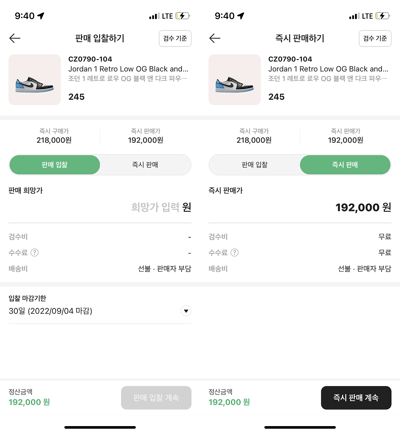Viewport: 400px width, 433px height.
Task: Tap signal bars icon in left status bar
Action: click(154, 16)
